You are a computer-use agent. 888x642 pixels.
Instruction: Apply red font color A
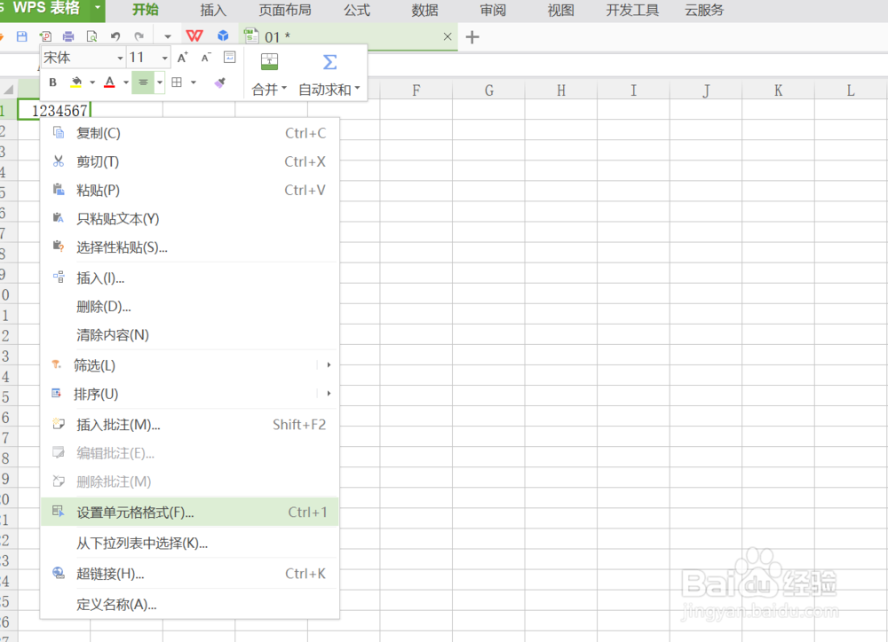coord(110,82)
